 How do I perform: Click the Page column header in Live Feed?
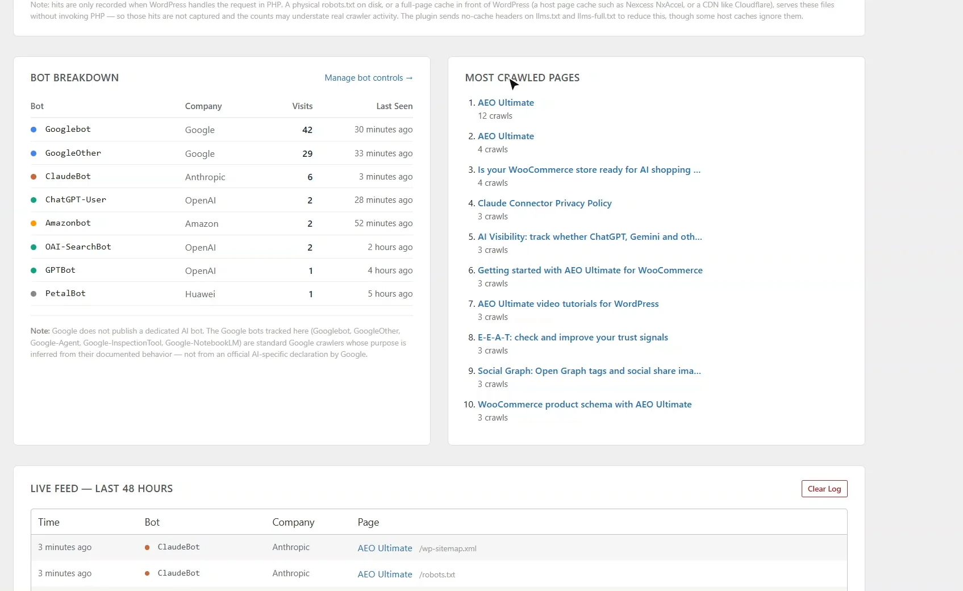coord(368,522)
